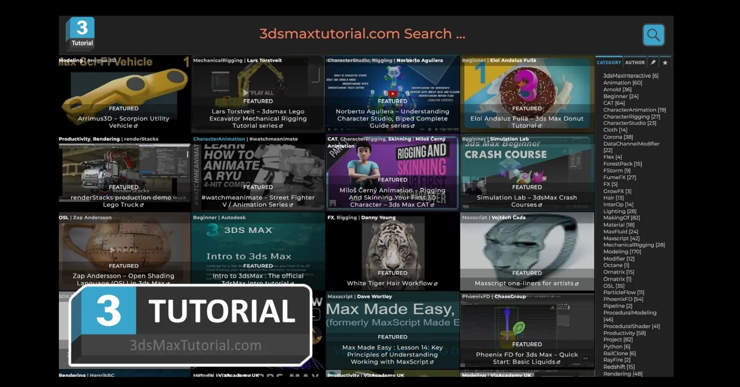Open the star tab in the sidebar
The image size is (740, 387).
[665, 62]
